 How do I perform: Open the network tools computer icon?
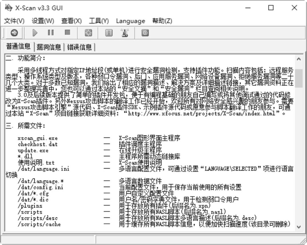(125, 33)
